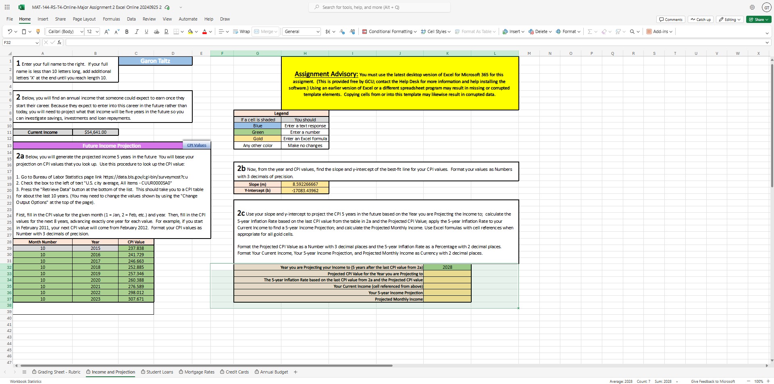Toggle Wrap text
Viewport: 774px width, 384px height.
(241, 31)
